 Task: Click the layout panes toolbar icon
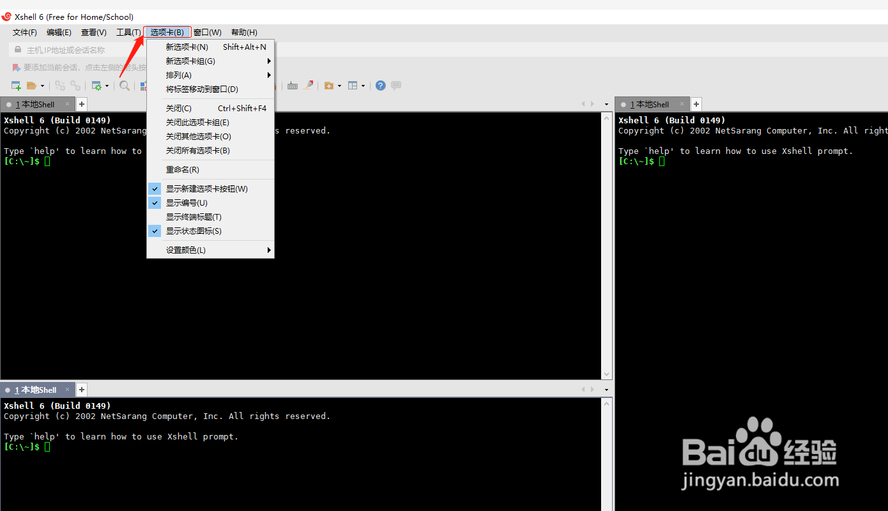(353, 86)
